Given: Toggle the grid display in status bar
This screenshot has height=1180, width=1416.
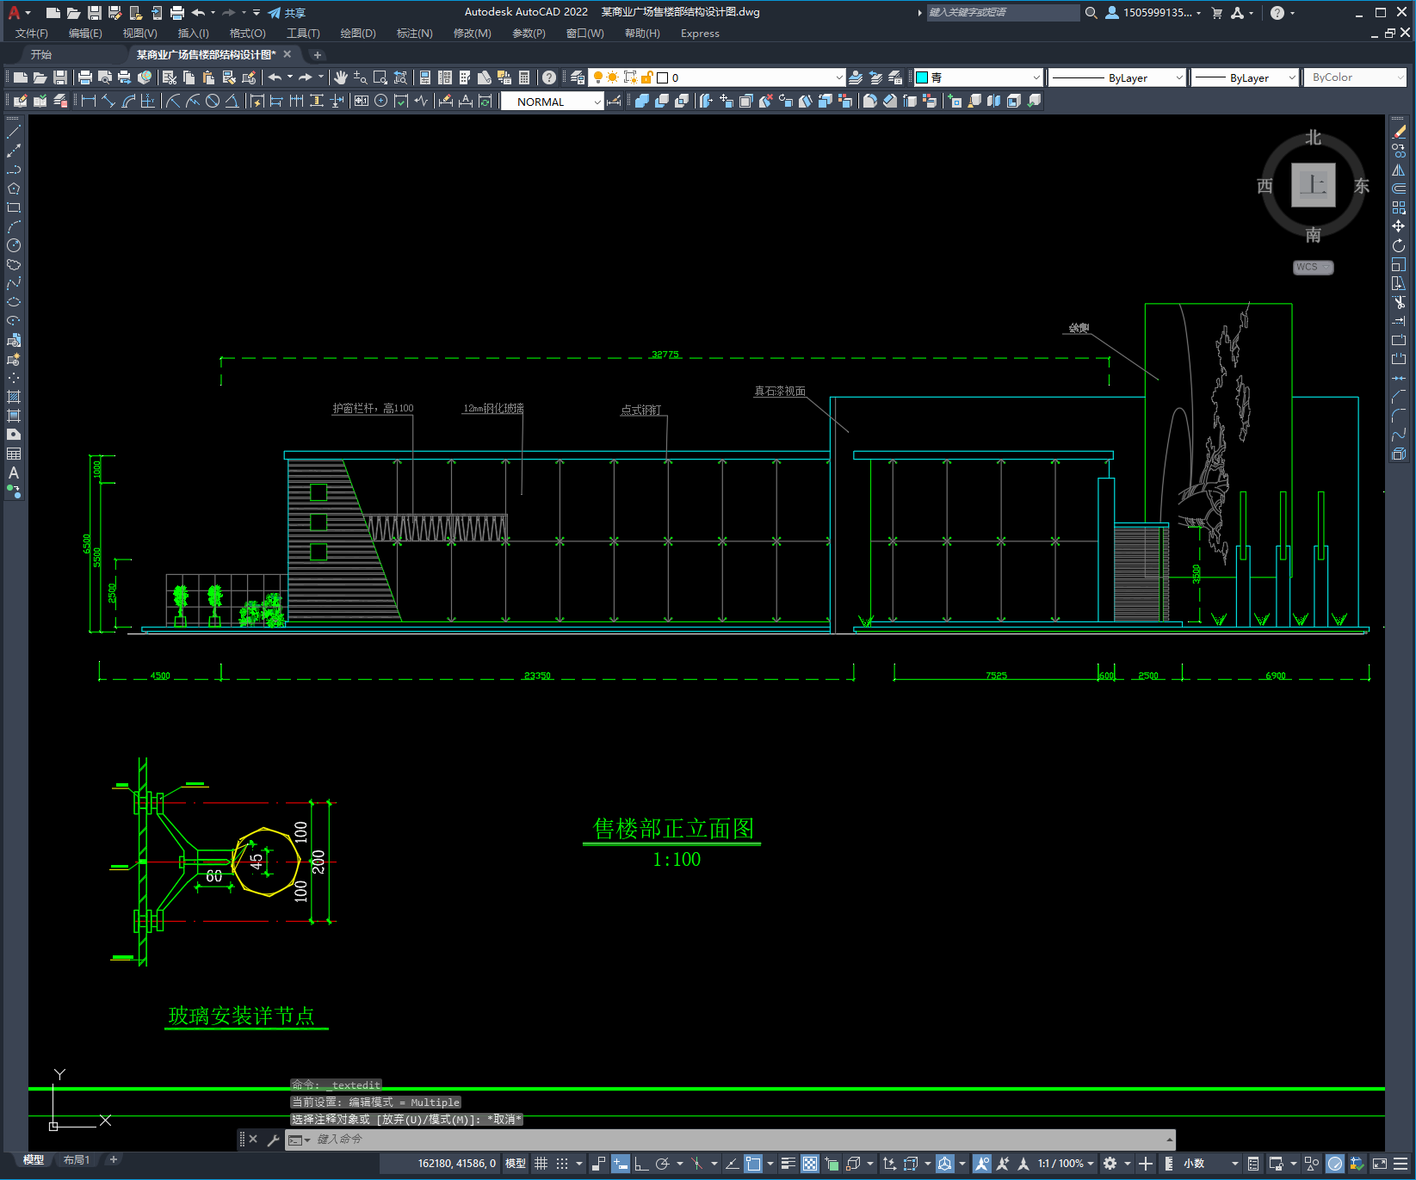Looking at the screenshot, I should click(541, 1164).
